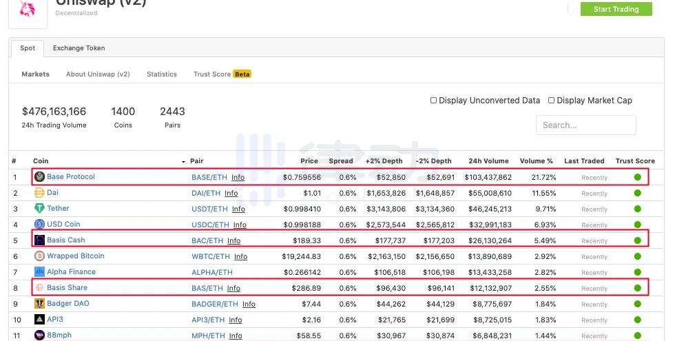Click the Badger DAO coin icon

(40, 304)
